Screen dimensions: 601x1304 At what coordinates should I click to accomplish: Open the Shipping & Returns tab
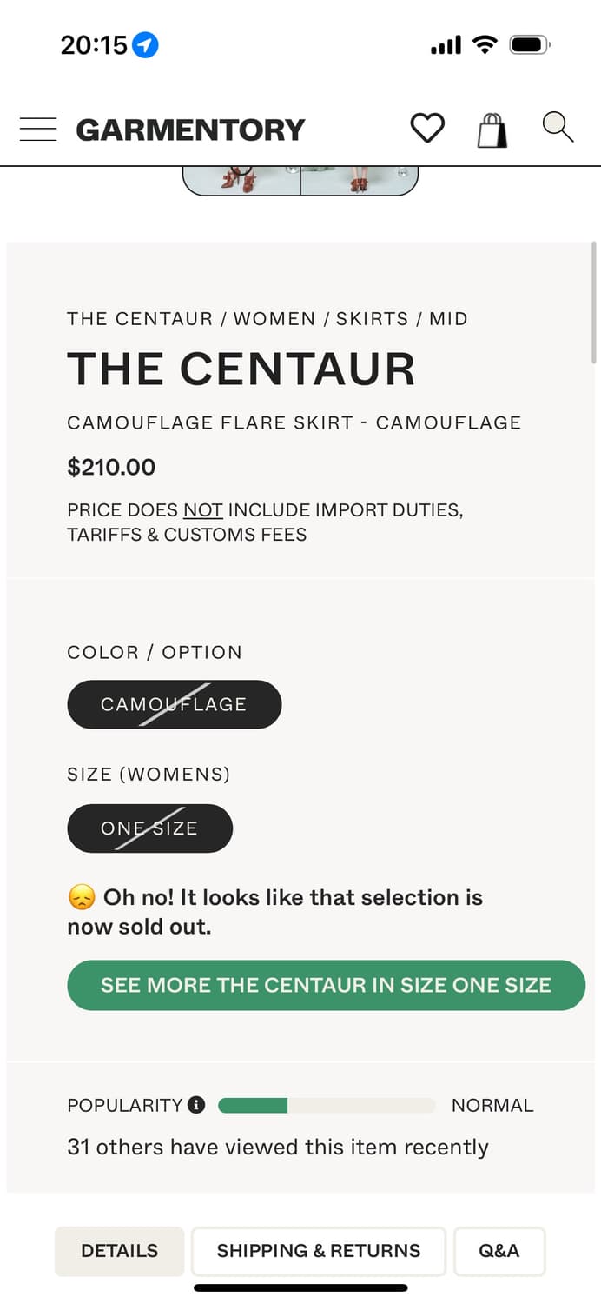(318, 1251)
